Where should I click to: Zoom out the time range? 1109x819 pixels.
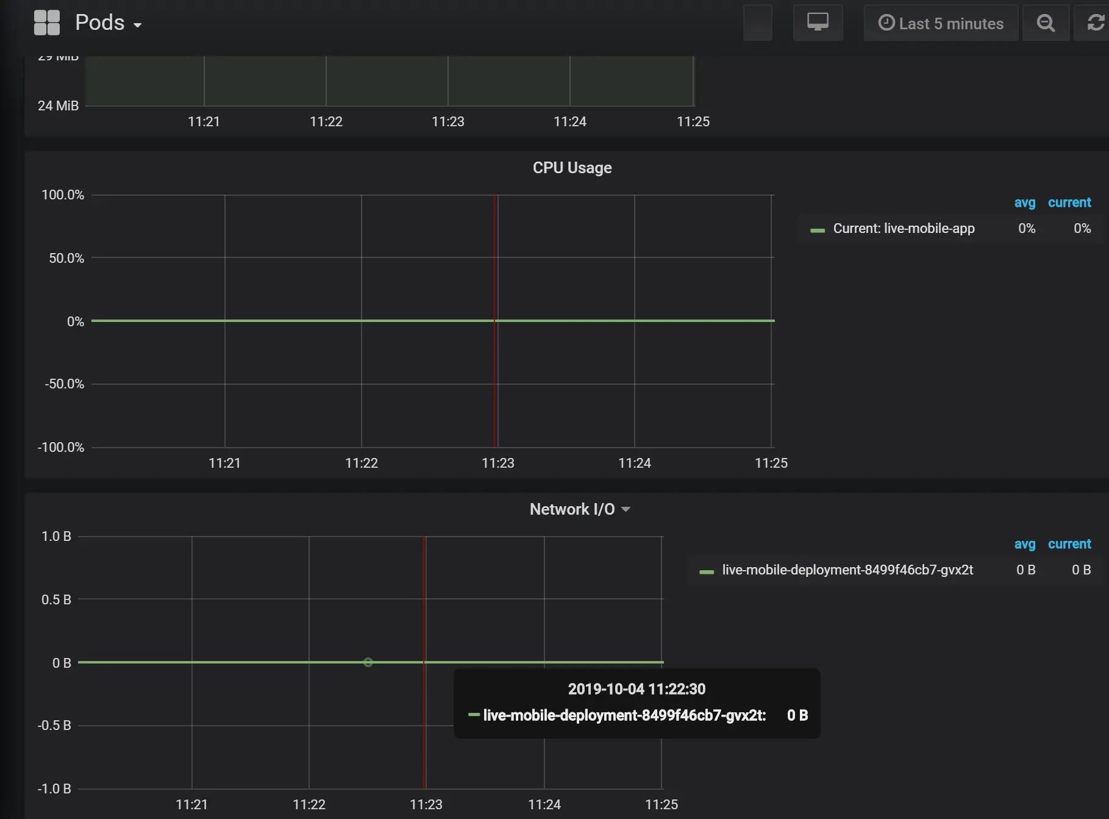click(x=1046, y=23)
